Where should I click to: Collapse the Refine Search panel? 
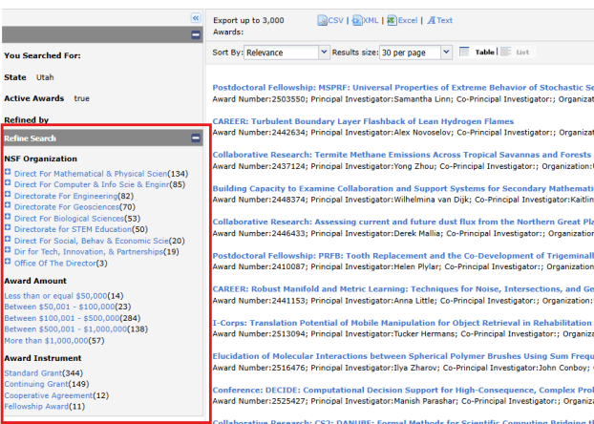pos(196,138)
